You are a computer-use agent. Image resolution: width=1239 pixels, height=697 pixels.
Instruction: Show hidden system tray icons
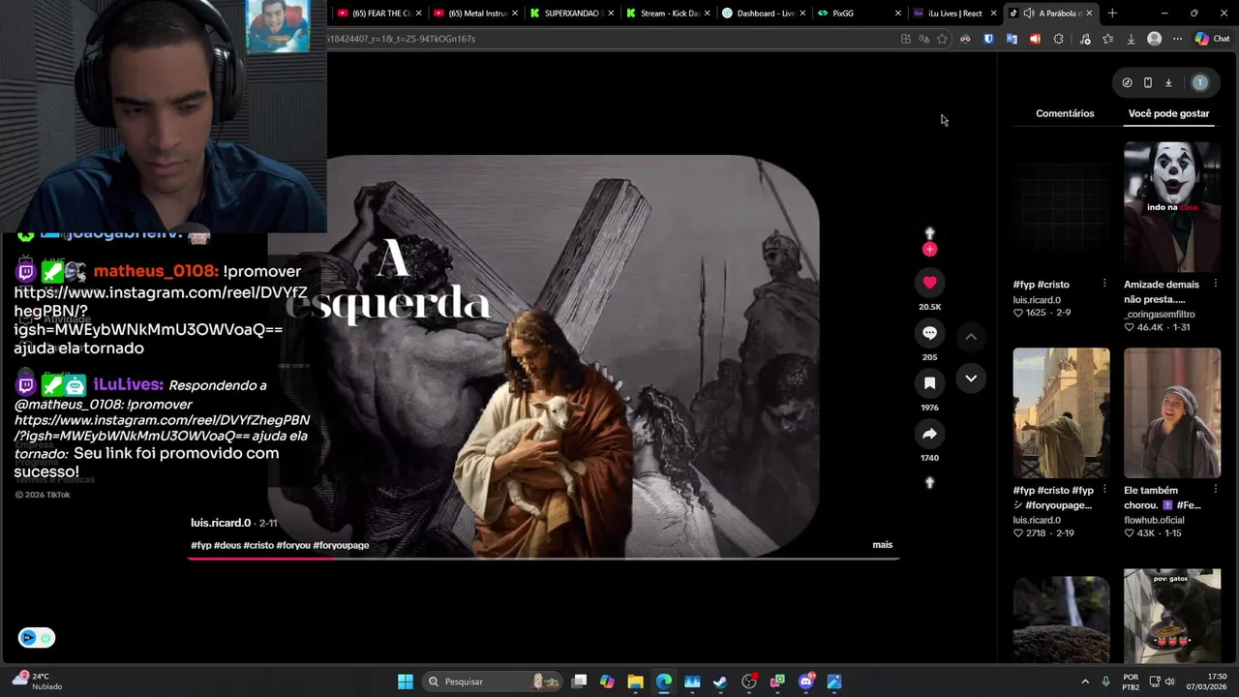pos(1085,682)
